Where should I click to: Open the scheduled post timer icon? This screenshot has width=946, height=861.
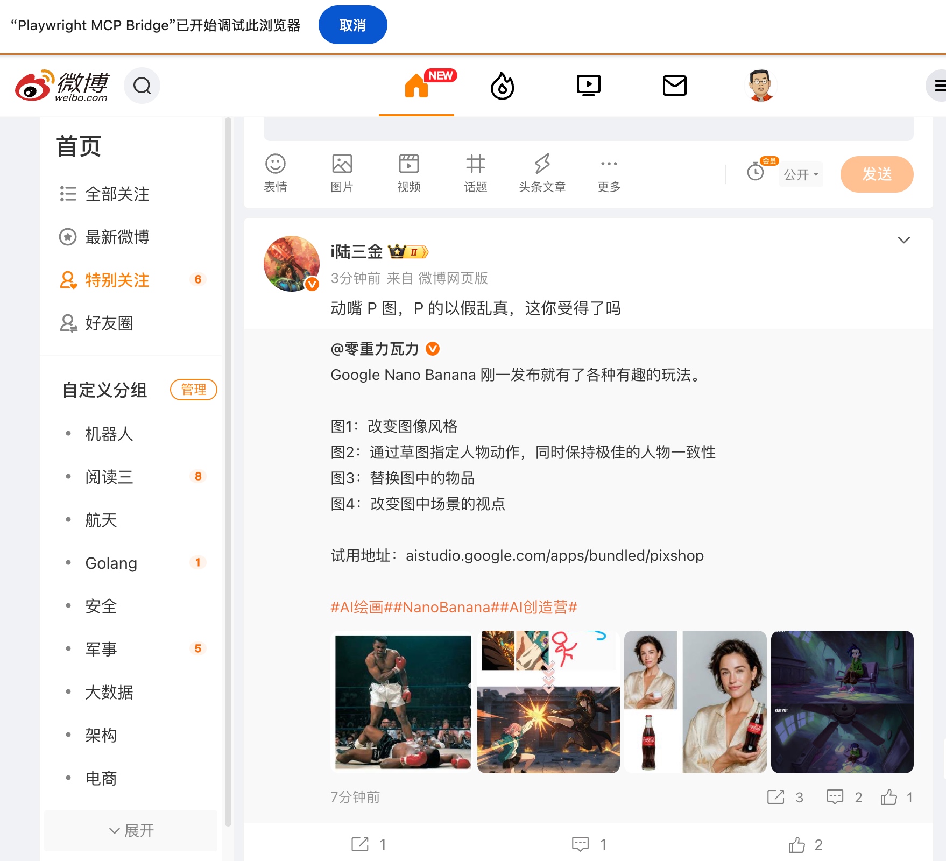click(756, 172)
